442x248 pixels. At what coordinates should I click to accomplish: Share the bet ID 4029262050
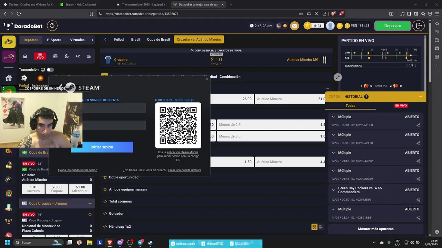[418, 125]
